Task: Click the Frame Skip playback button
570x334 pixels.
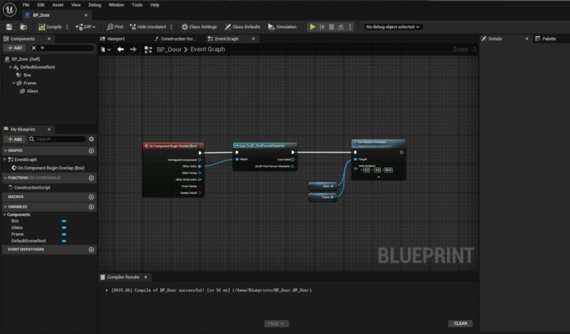Action: 322,27
